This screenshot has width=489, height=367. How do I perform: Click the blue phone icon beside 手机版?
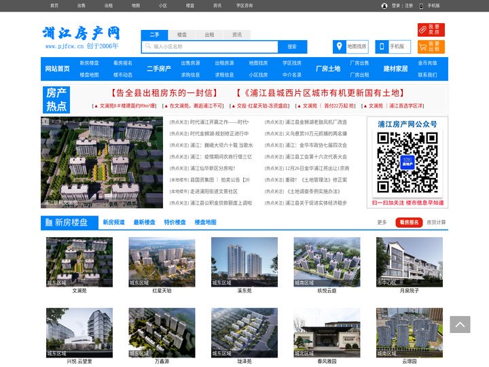tap(382, 46)
